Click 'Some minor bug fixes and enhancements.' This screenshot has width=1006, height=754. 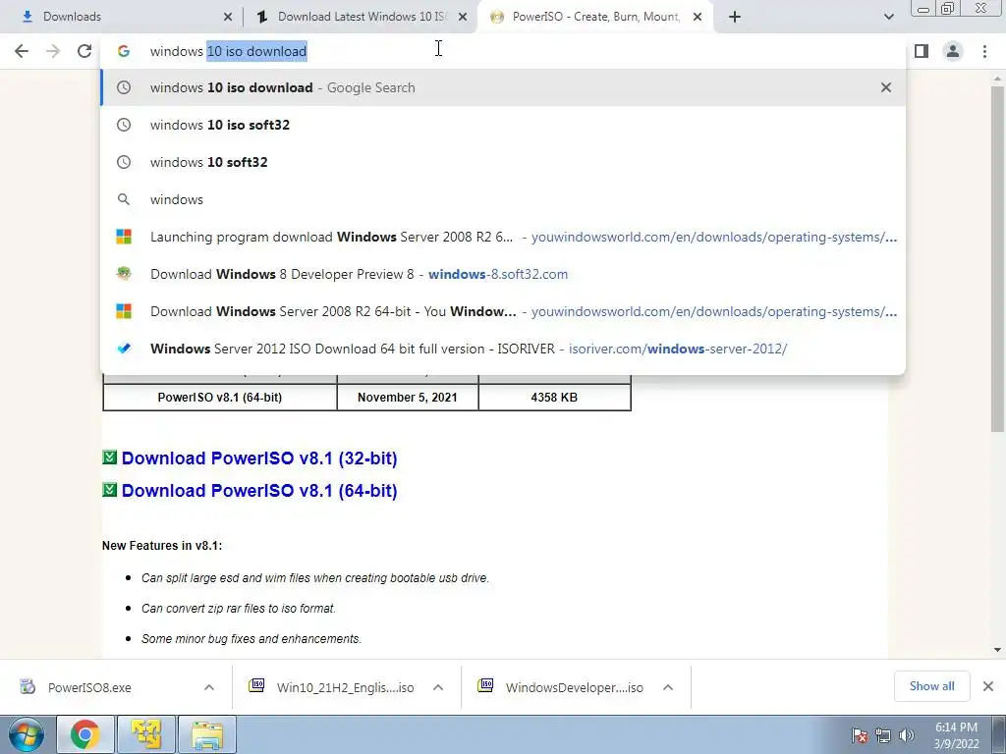click(251, 638)
